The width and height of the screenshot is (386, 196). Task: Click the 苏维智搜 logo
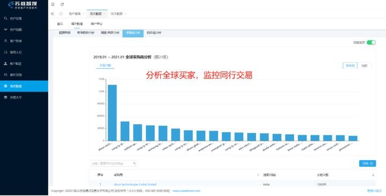[23, 5]
